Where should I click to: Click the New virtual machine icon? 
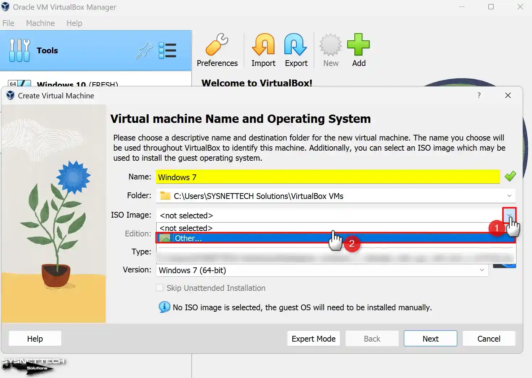click(331, 50)
